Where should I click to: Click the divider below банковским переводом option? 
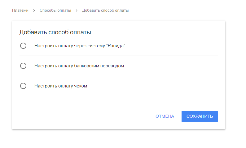pos(119,76)
